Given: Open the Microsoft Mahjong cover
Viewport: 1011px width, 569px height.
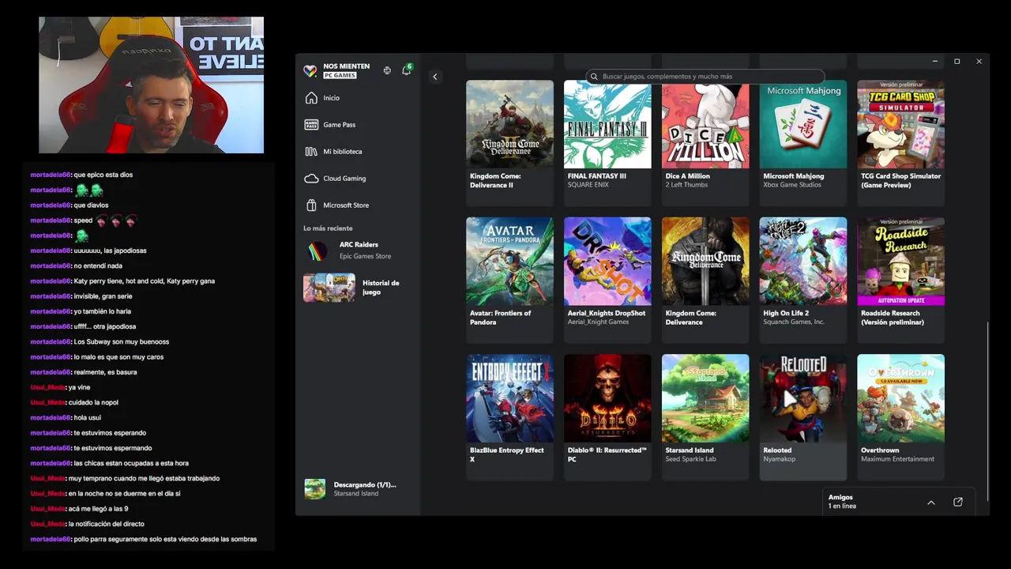Looking at the screenshot, I should point(803,124).
